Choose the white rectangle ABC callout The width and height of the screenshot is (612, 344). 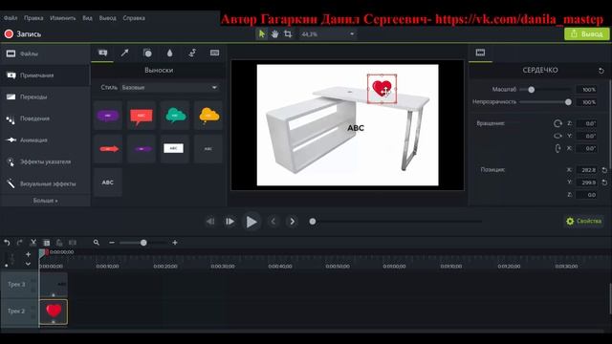[175, 149]
